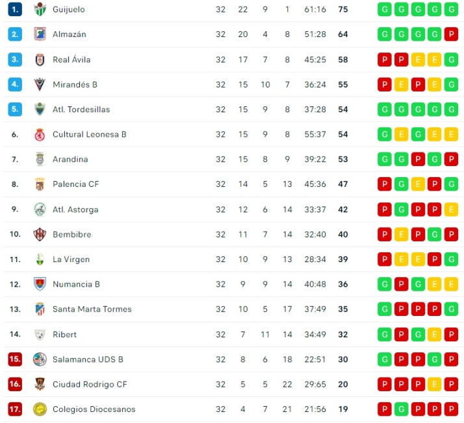
Task: Click the Real Ávila team crest
Action: 40,60
